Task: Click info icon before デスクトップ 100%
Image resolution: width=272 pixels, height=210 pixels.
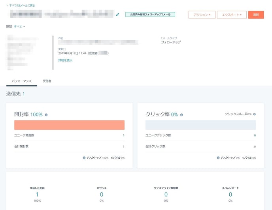Action: point(84,157)
